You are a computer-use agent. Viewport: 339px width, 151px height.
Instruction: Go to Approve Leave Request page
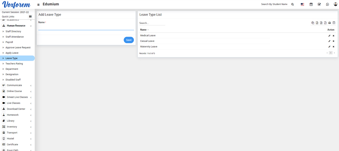coord(18,48)
